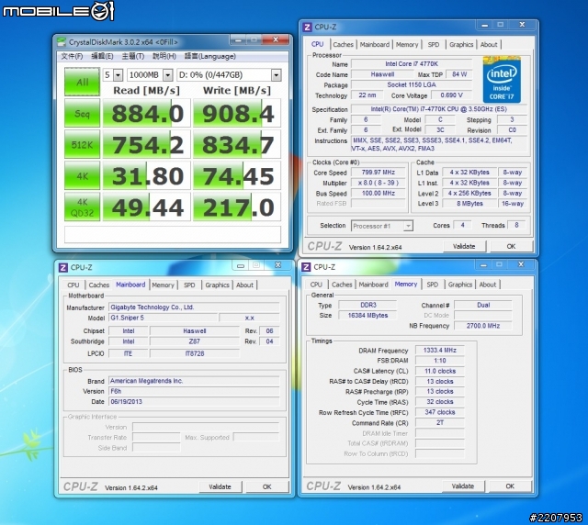Select SPD tab in Memory window
Image resolution: width=588 pixels, height=525 pixels.
433,285
